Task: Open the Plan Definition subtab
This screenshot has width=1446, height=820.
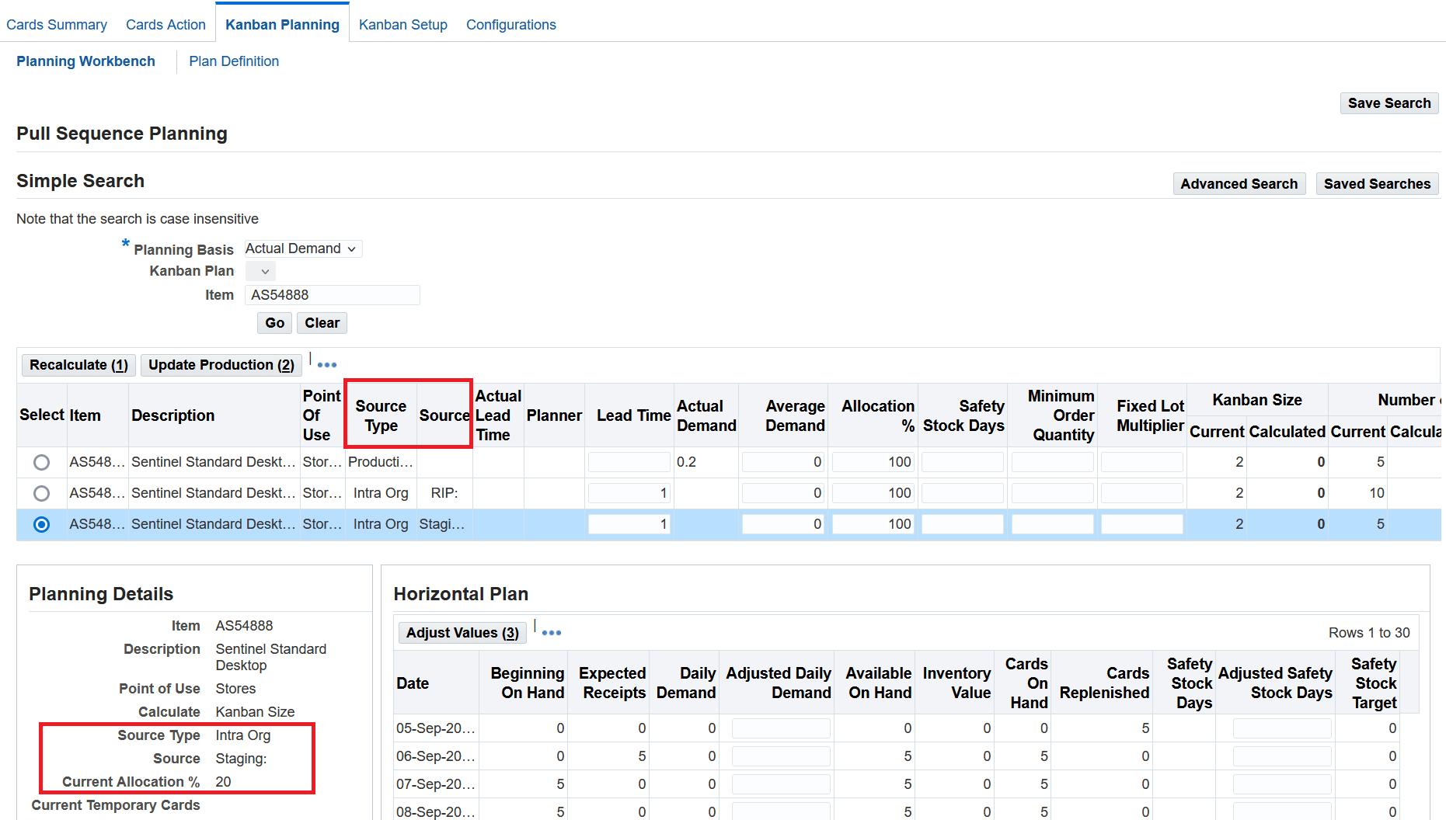Action: [234, 61]
